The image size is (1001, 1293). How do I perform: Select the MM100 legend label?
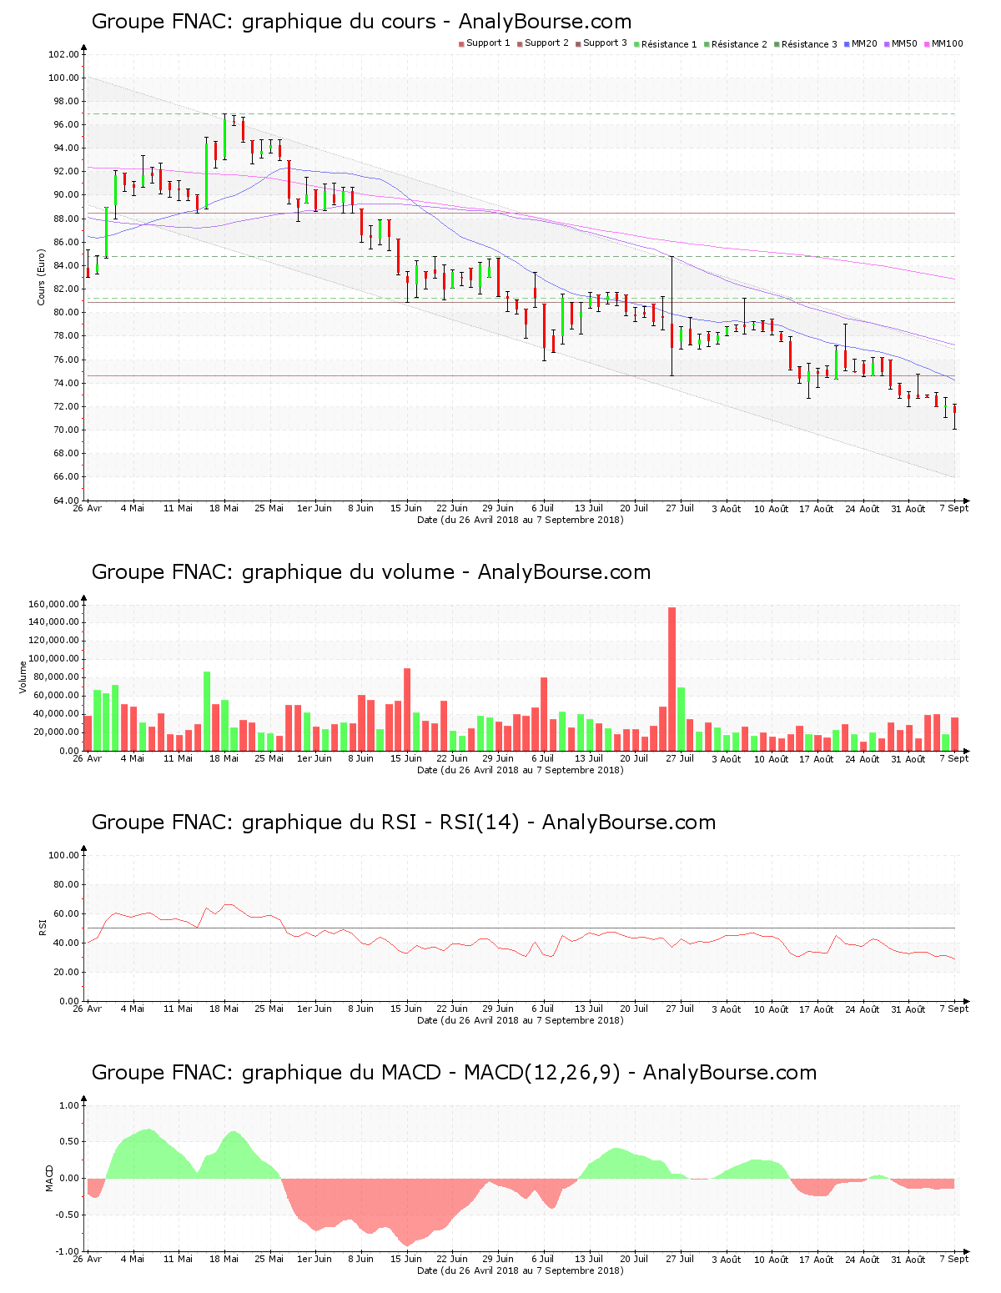[x=947, y=43]
